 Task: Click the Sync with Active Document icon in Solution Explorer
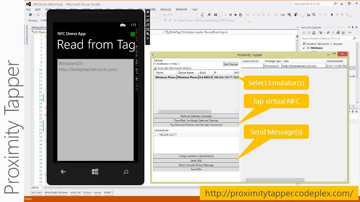point(328,33)
